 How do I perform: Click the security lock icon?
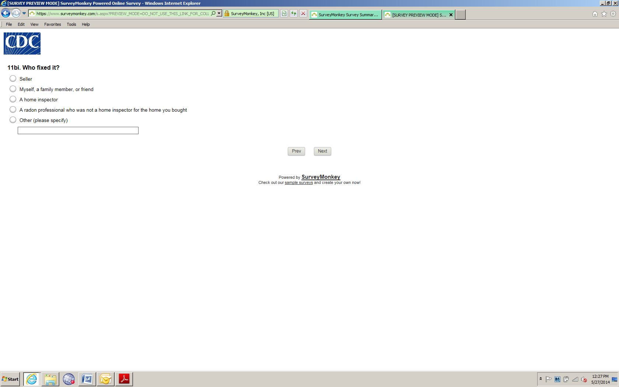pos(227,13)
